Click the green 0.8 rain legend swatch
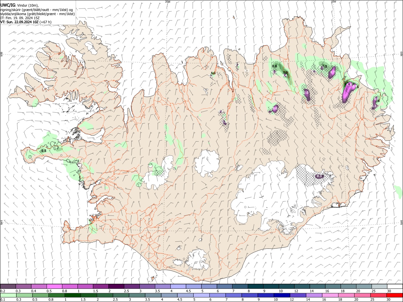The height and width of the screenshot is (302, 403). (x=57, y=295)
